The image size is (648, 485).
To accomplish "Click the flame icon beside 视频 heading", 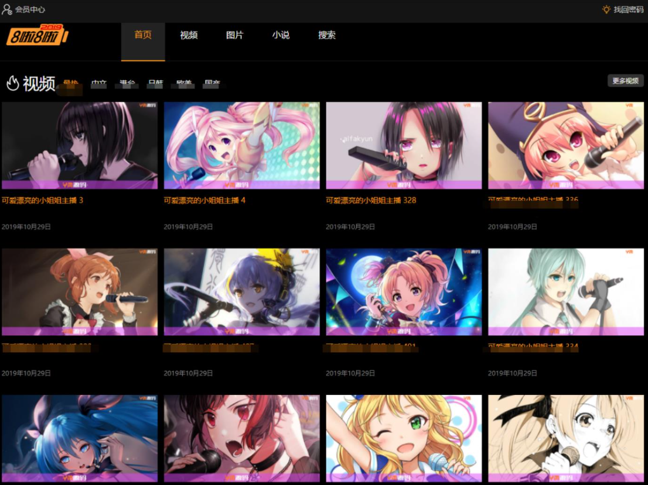I will coord(13,83).
